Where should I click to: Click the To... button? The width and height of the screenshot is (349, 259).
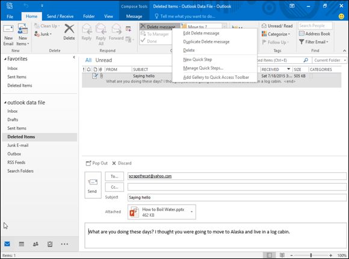(114, 176)
